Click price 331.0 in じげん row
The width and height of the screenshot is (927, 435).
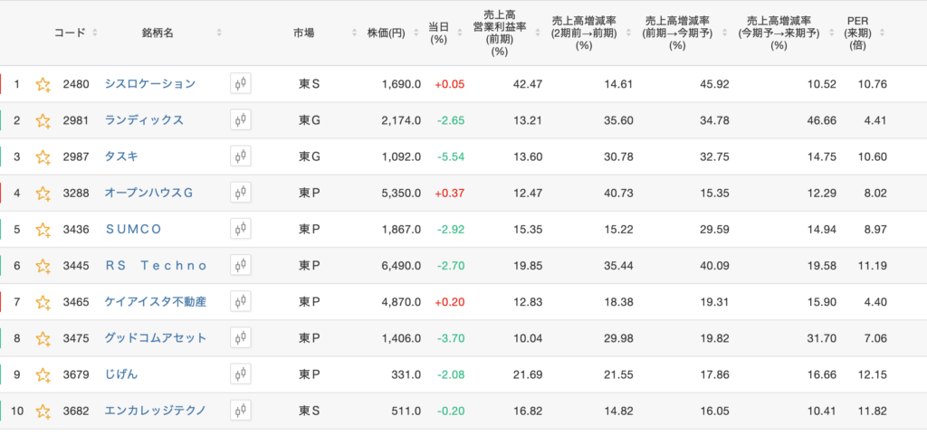click(406, 374)
